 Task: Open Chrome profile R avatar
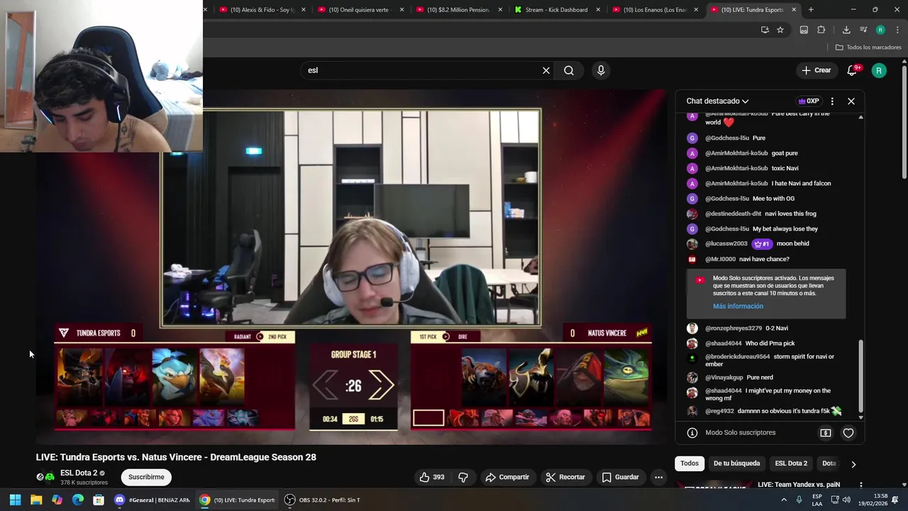880,30
